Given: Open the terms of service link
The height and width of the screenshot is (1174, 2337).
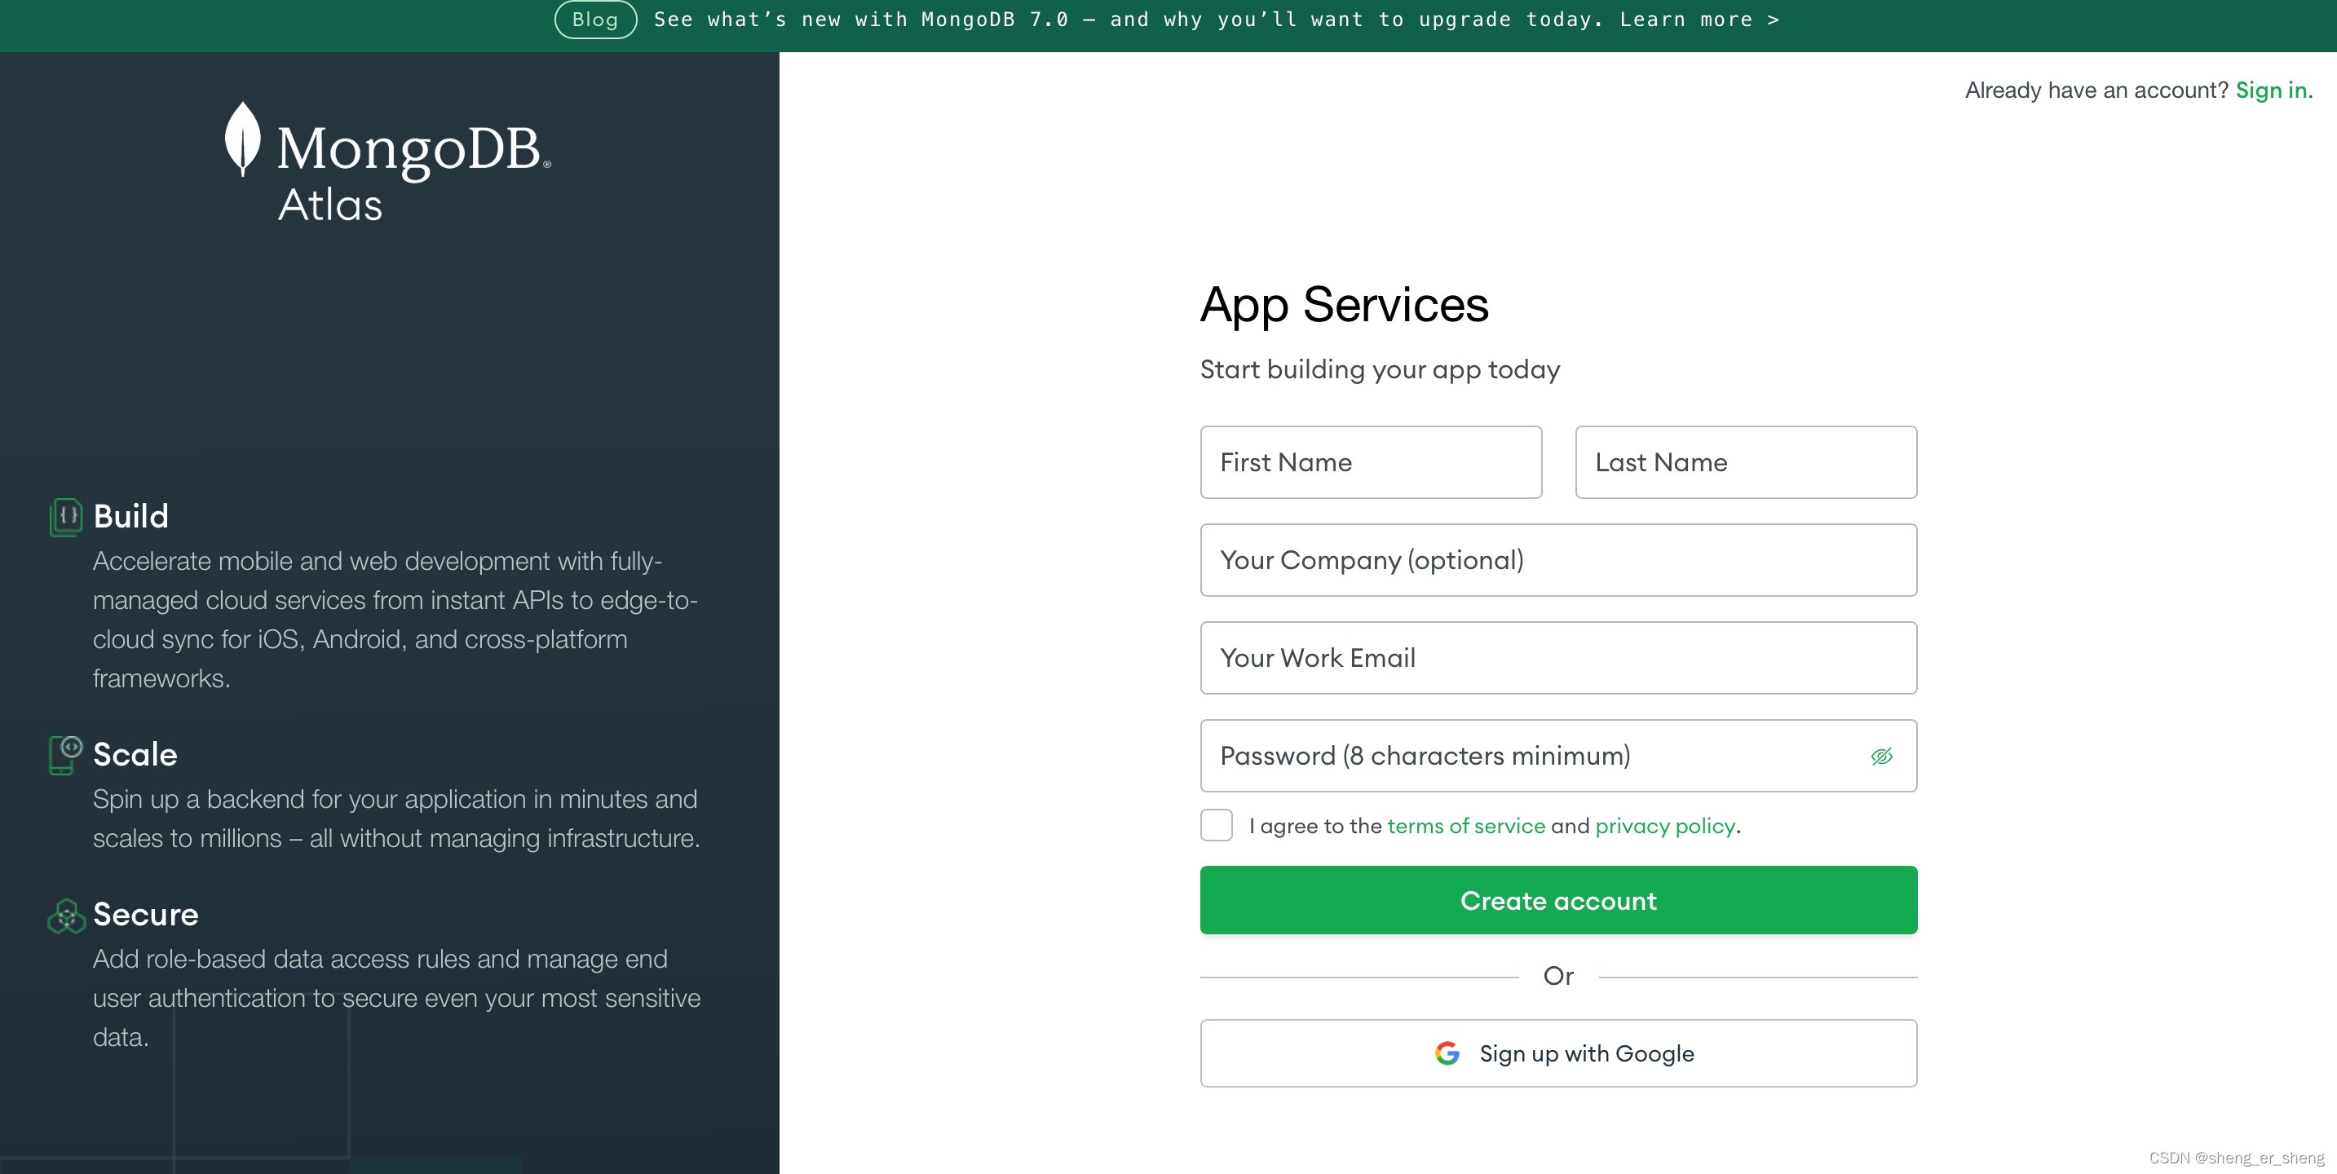Looking at the screenshot, I should coord(1465,826).
